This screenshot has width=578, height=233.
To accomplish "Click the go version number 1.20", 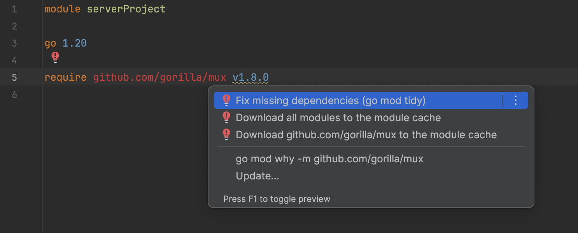I will click(x=74, y=43).
